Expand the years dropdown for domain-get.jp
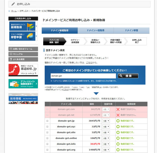 [x=106, y=121]
